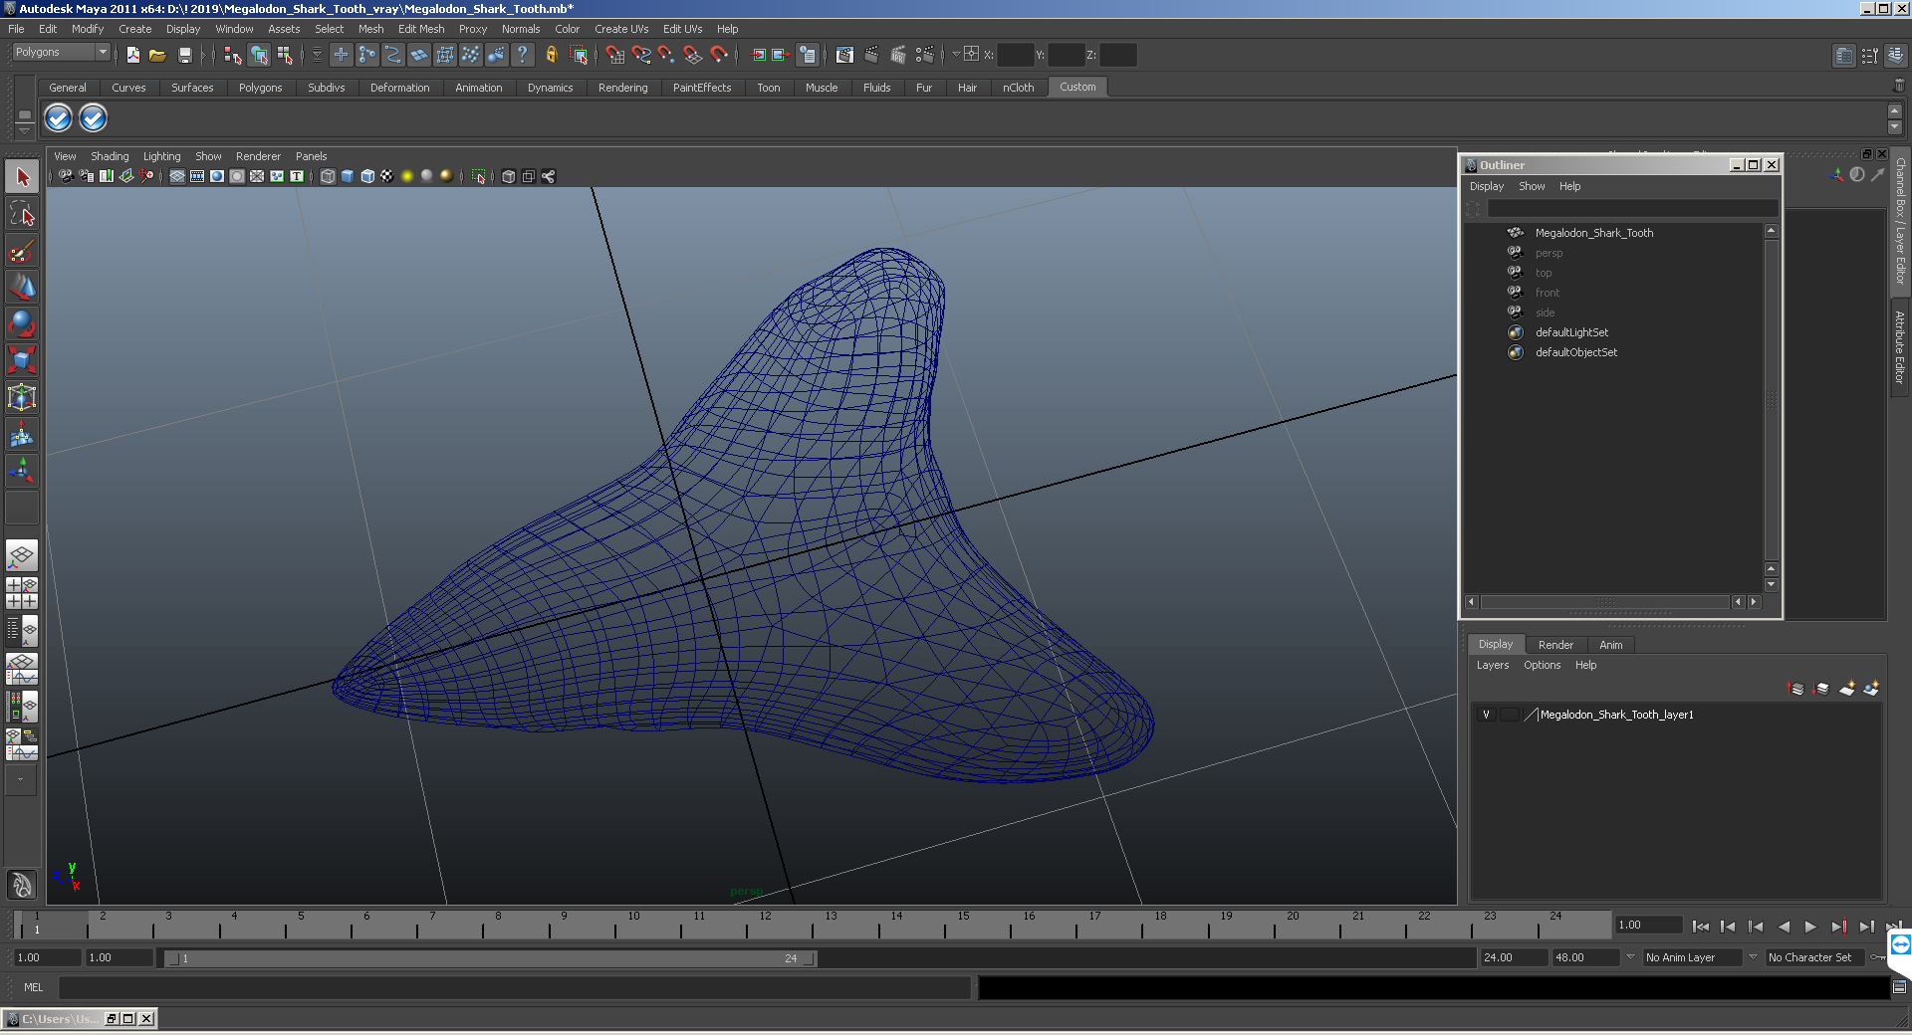1912x1035 pixels.
Task: Activate the Move tool cone icon
Action: click(x=22, y=287)
